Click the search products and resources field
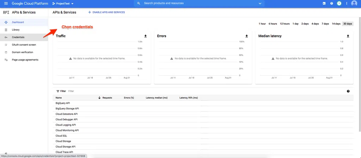 pos(199,4)
